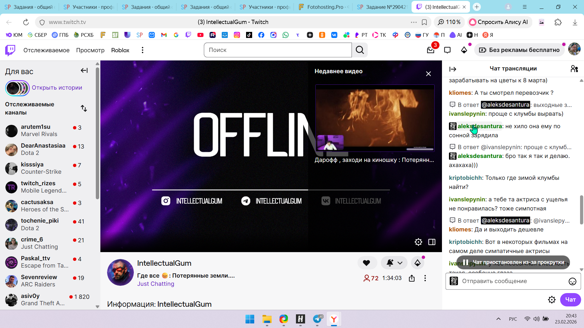Open the emote picker smiley icon

click(572, 282)
